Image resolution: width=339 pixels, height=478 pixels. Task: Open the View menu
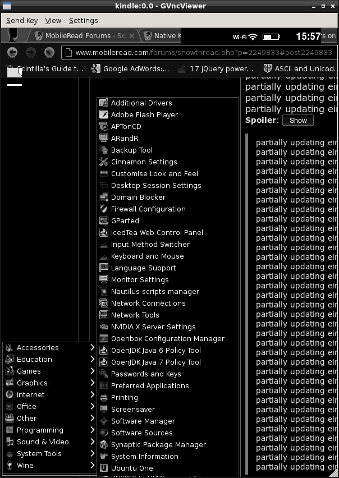(53, 21)
